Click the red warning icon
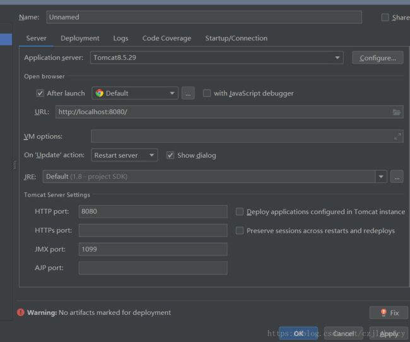This screenshot has height=342, width=410. (20, 312)
